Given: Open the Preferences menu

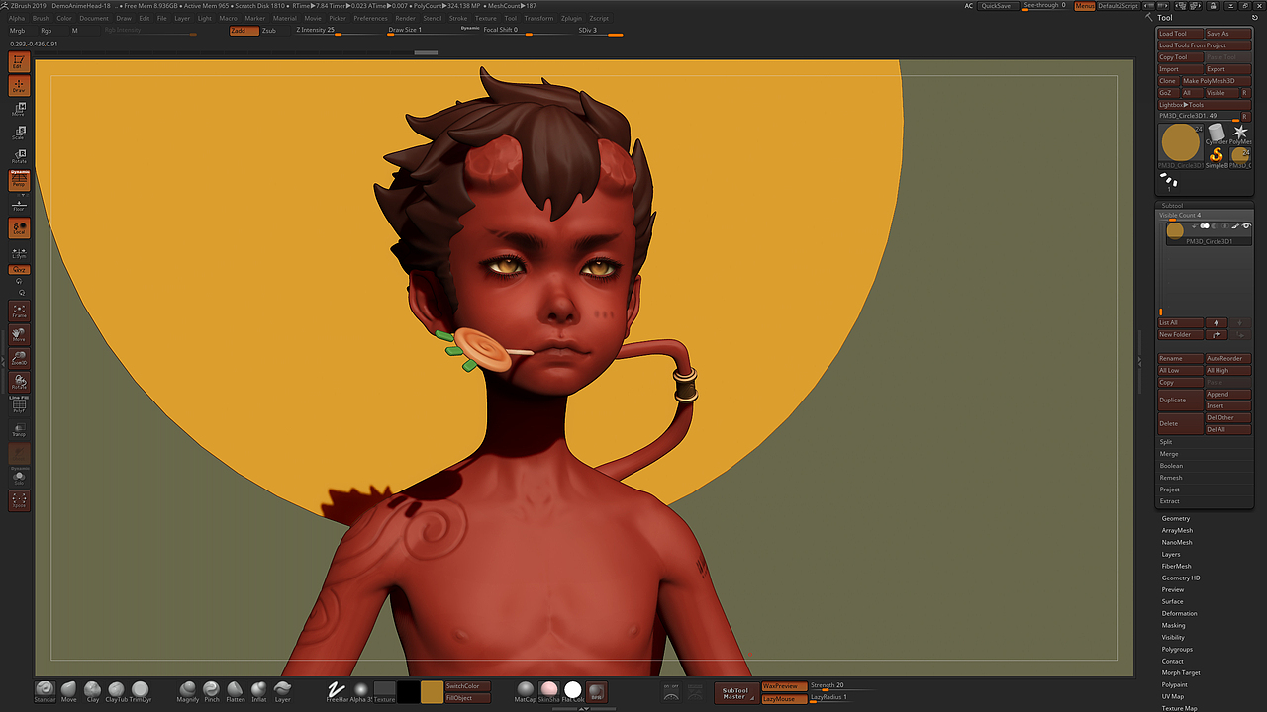Looking at the screenshot, I should click(370, 17).
